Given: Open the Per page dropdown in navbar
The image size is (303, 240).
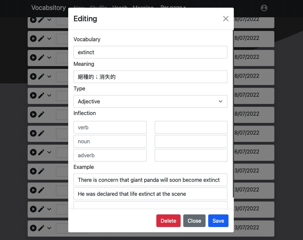Looking at the screenshot, I should click(173, 7).
